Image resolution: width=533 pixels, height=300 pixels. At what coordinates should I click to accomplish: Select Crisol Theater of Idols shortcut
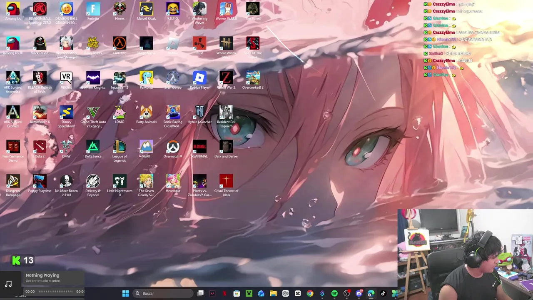pyautogui.click(x=226, y=186)
